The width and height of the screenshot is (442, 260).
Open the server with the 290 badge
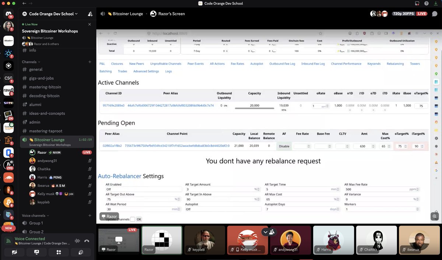[8, 165]
